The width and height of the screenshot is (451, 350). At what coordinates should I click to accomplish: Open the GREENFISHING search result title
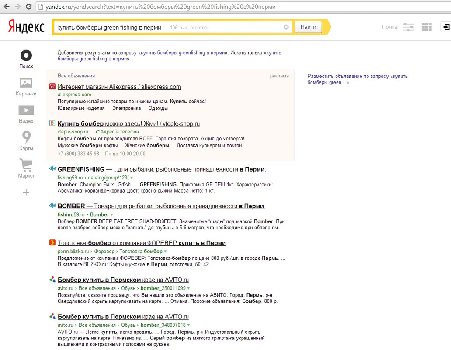162,169
